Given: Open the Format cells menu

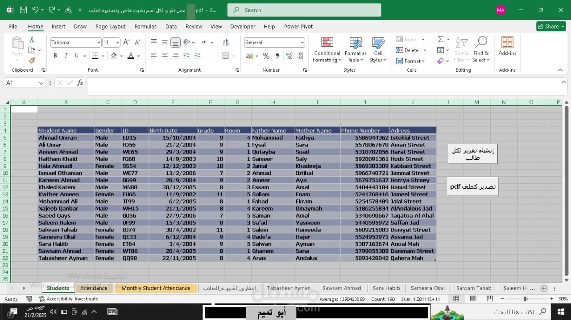Looking at the screenshot, I should (x=411, y=61).
